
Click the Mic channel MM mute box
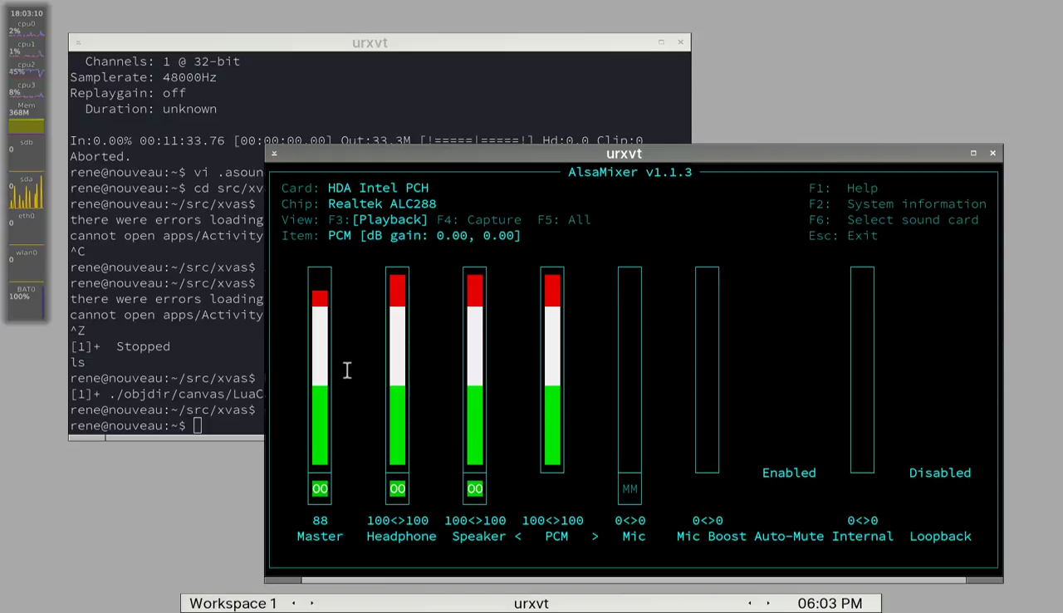coord(629,489)
